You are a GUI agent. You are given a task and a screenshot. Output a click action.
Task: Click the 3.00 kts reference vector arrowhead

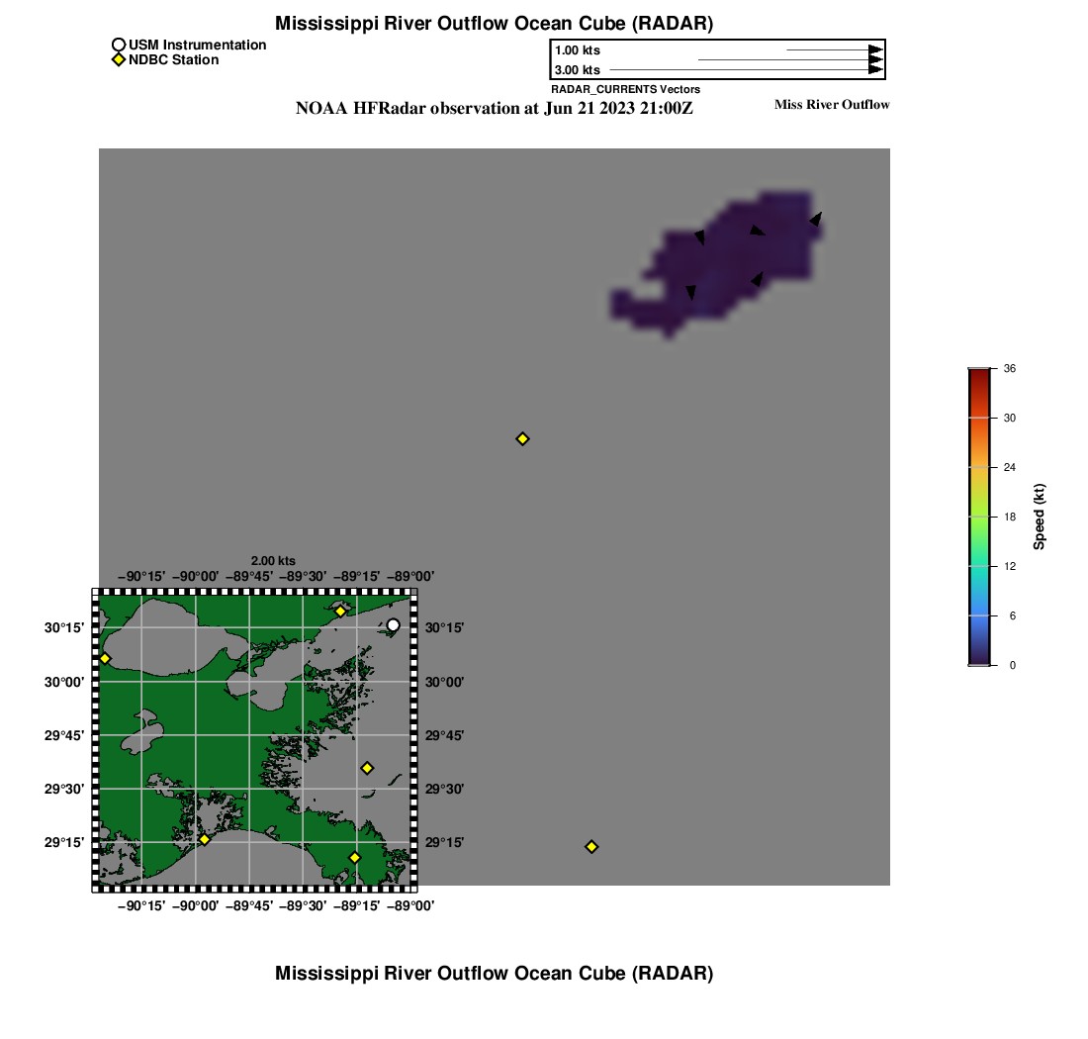coord(875,69)
